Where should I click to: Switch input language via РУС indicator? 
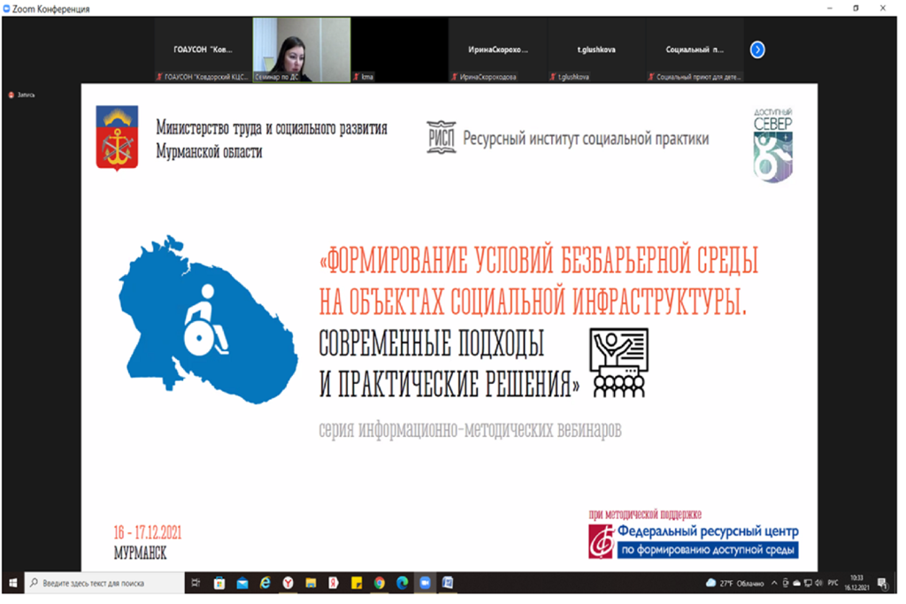tap(833, 583)
